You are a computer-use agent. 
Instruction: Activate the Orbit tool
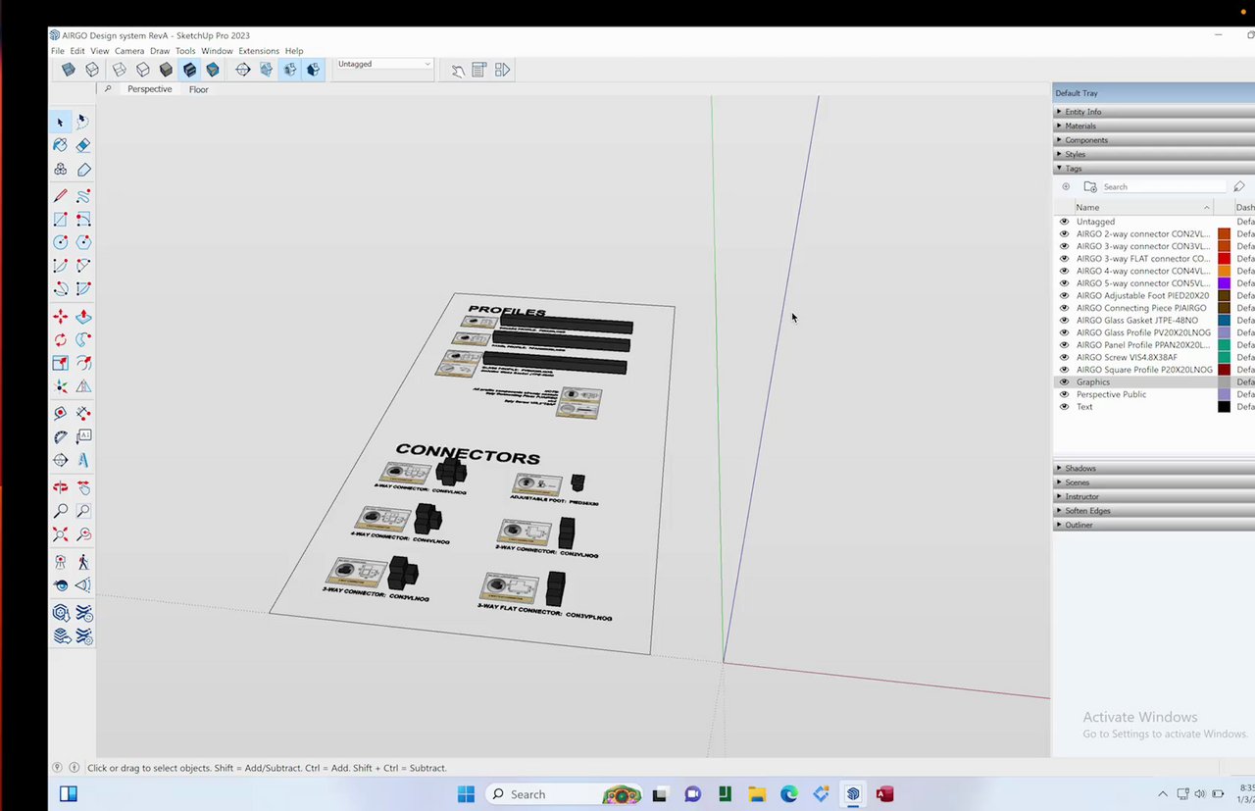click(x=60, y=487)
